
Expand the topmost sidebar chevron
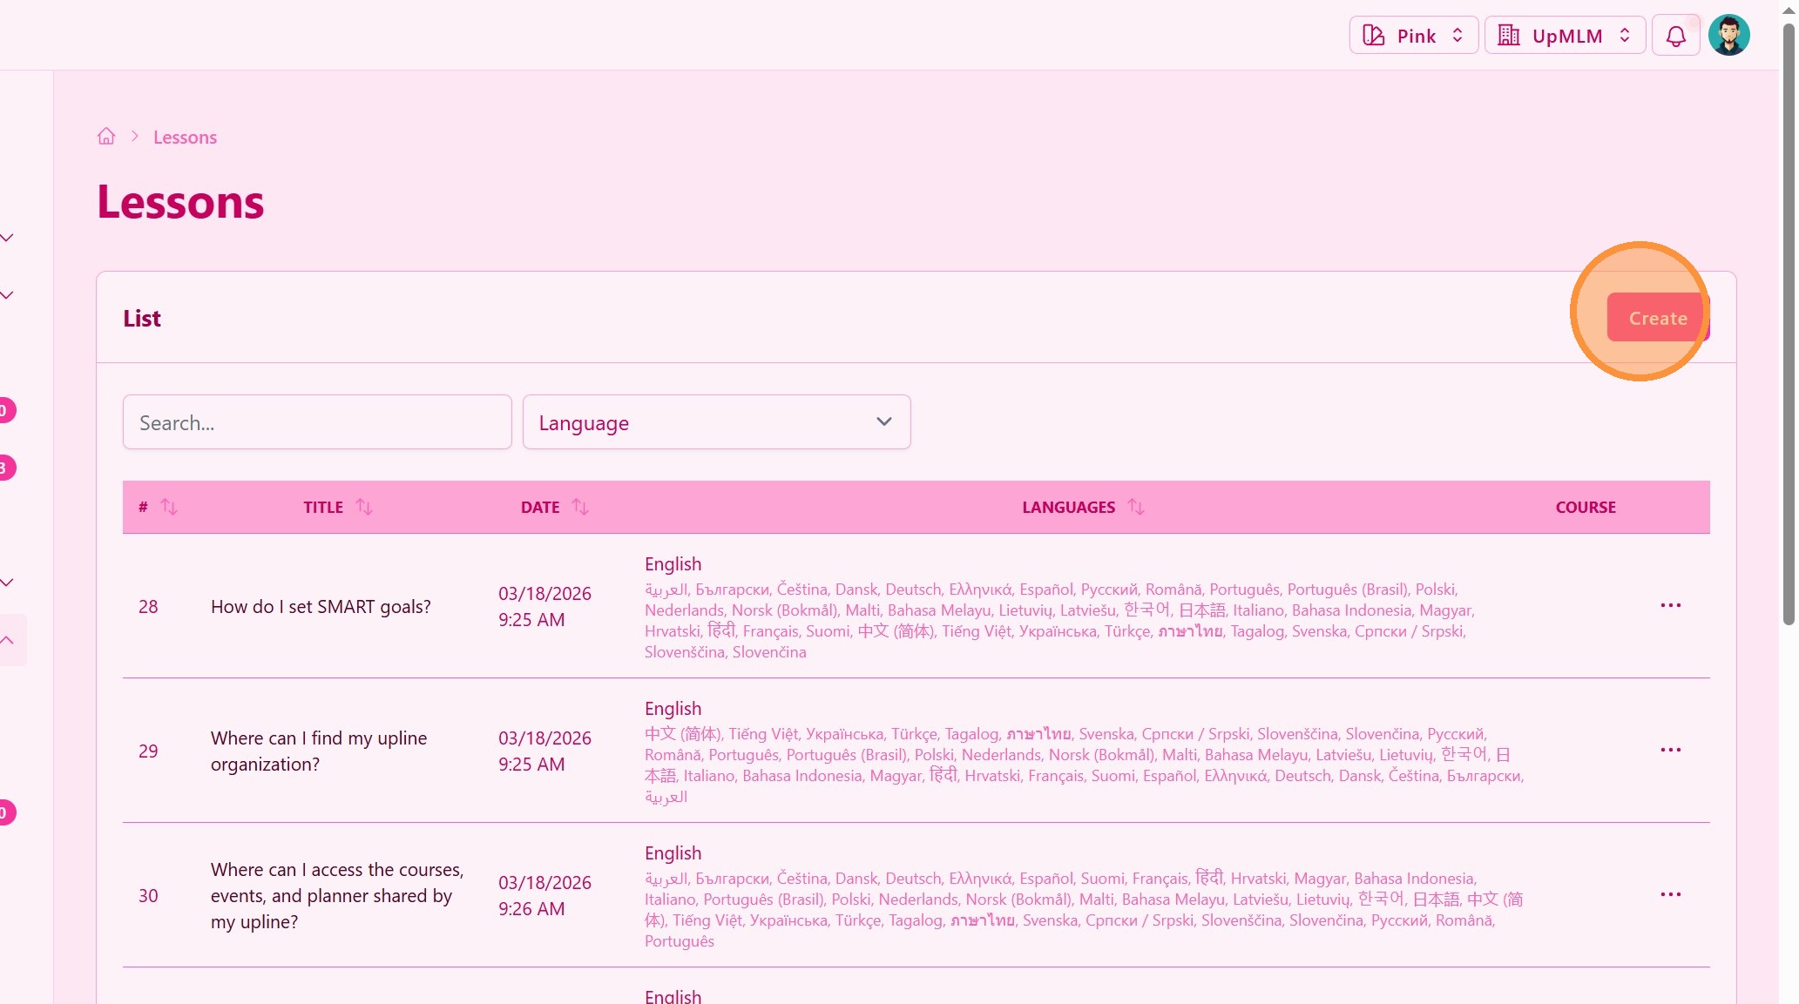click(x=8, y=238)
